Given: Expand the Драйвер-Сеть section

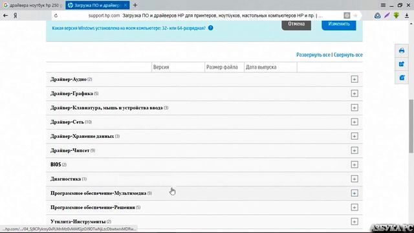Looking at the screenshot, I should [x=354, y=122].
